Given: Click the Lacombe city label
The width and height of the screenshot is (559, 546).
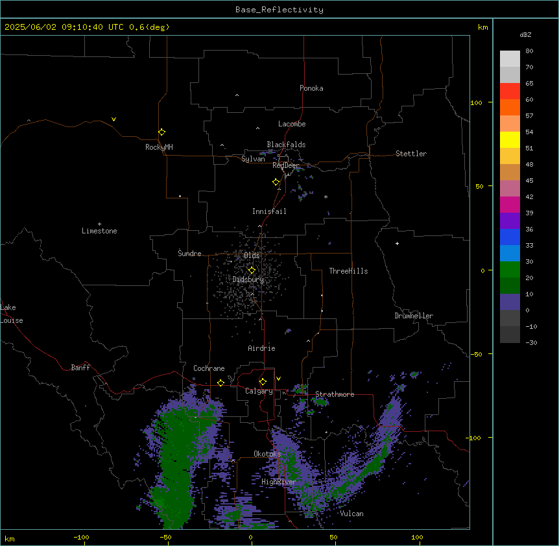Looking at the screenshot, I should point(292,124).
